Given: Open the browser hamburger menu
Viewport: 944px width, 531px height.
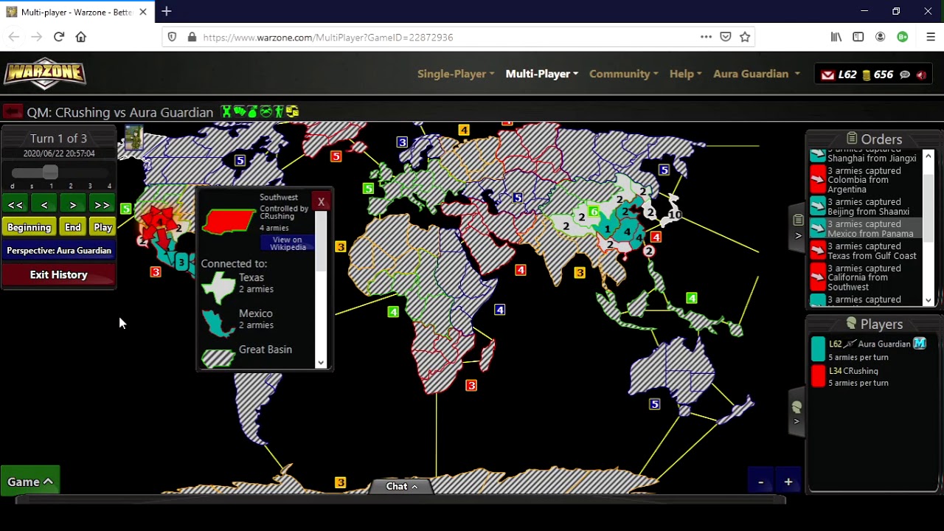Looking at the screenshot, I should 931,37.
